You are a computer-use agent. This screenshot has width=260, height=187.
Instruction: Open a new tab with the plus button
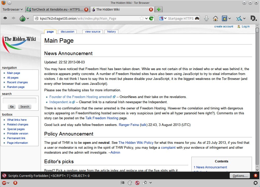159,9
